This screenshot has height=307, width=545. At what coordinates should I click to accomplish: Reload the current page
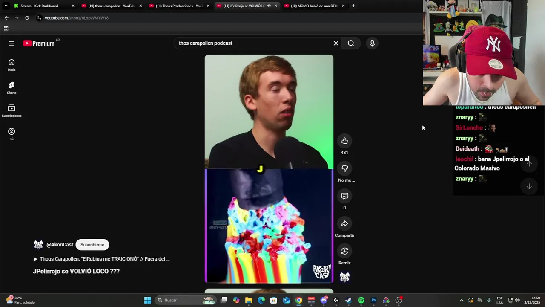(27, 18)
